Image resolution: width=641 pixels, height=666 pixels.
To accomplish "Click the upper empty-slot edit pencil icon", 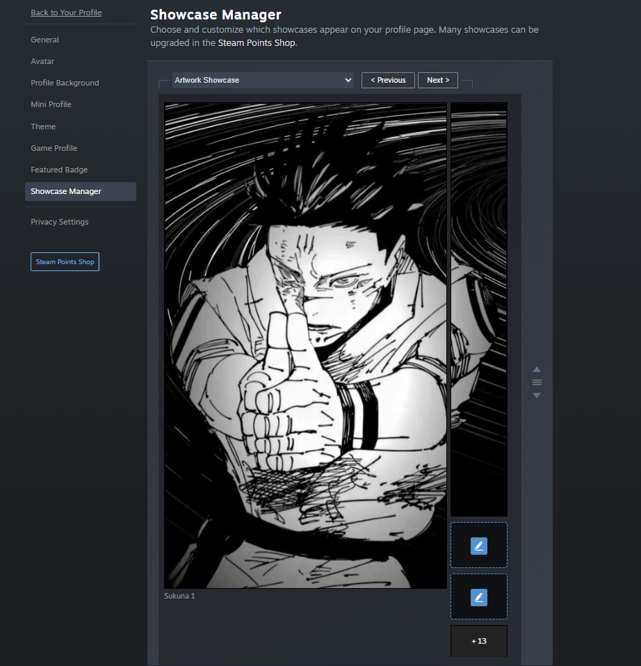I will 479,546.
